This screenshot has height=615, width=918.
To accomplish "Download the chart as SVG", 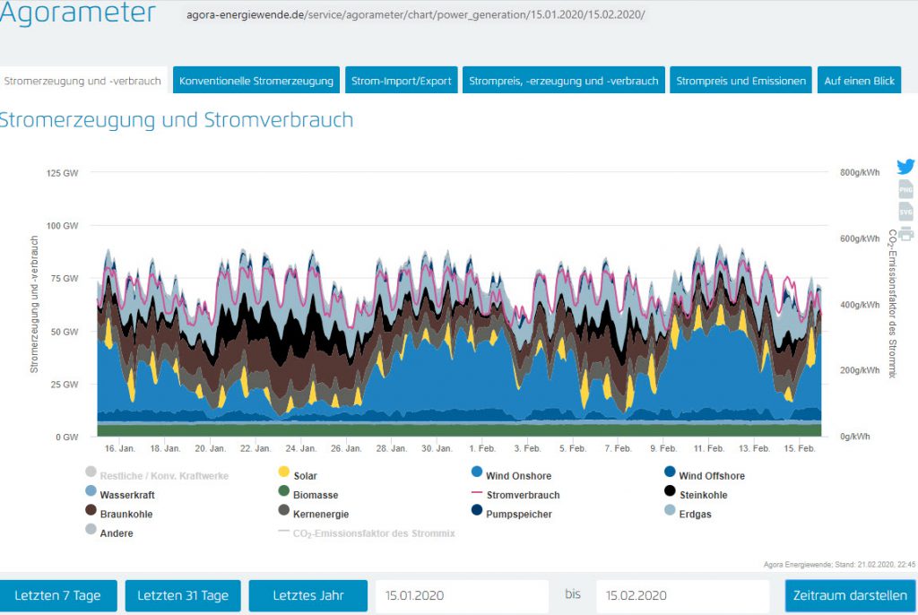I will 905,212.
